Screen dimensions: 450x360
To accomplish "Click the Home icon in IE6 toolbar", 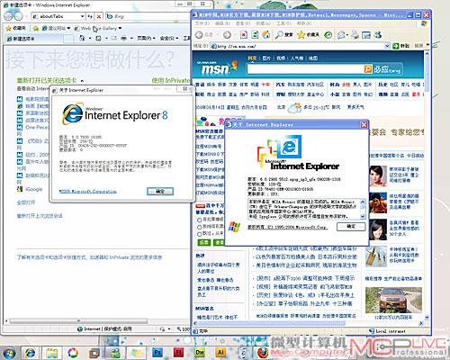I will point(265,35).
